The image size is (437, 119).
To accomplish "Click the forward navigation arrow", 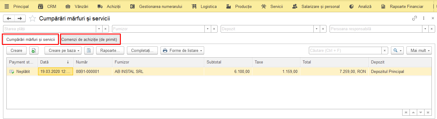I will pos(20,19).
